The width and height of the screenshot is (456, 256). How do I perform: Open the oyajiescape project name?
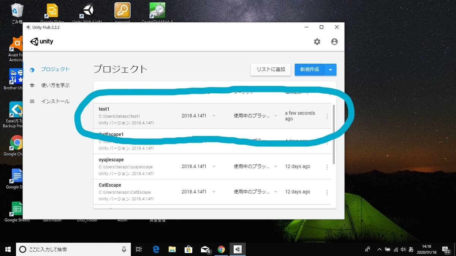pos(111,160)
